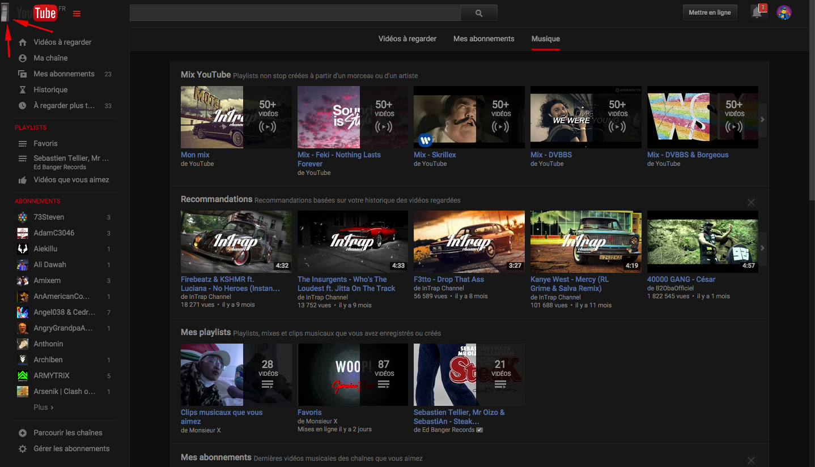Click the Mix - DVBBS thumbnail
This screenshot has height=467, width=815.
click(586, 117)
